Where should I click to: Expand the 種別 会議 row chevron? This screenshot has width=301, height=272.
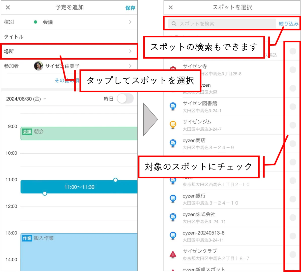click(130, 22)
